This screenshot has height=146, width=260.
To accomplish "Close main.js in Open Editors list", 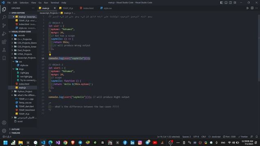I will click(x=13, y=17).
